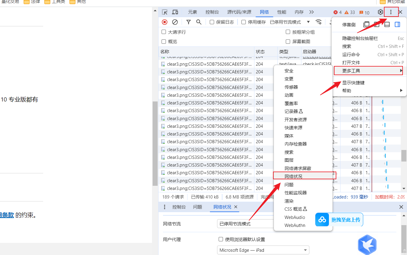The image size is (407, 255).
Task: Open DevTools settings gear
Action: point(380,12)
